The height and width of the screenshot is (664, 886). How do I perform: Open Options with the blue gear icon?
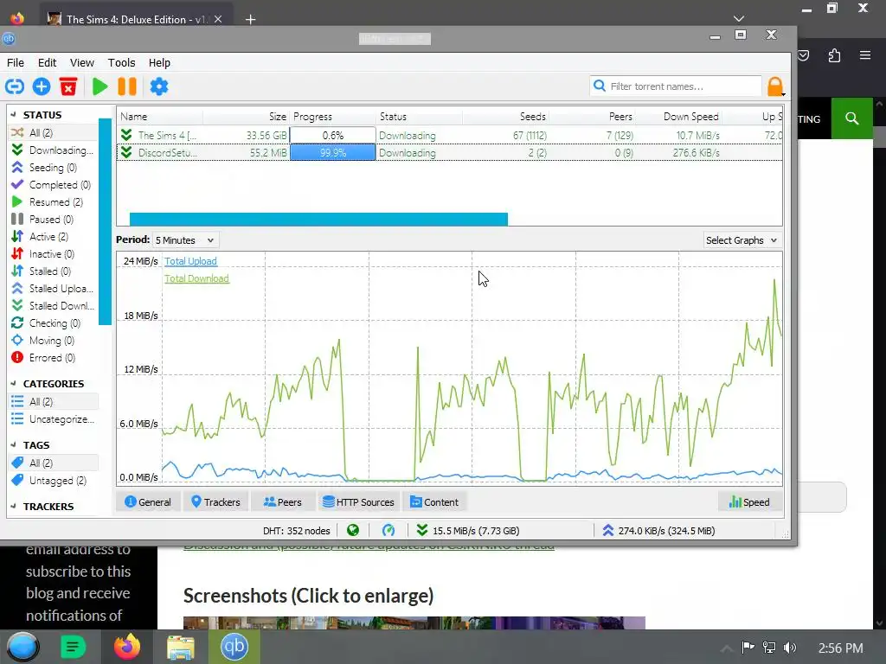coord(159,86)
